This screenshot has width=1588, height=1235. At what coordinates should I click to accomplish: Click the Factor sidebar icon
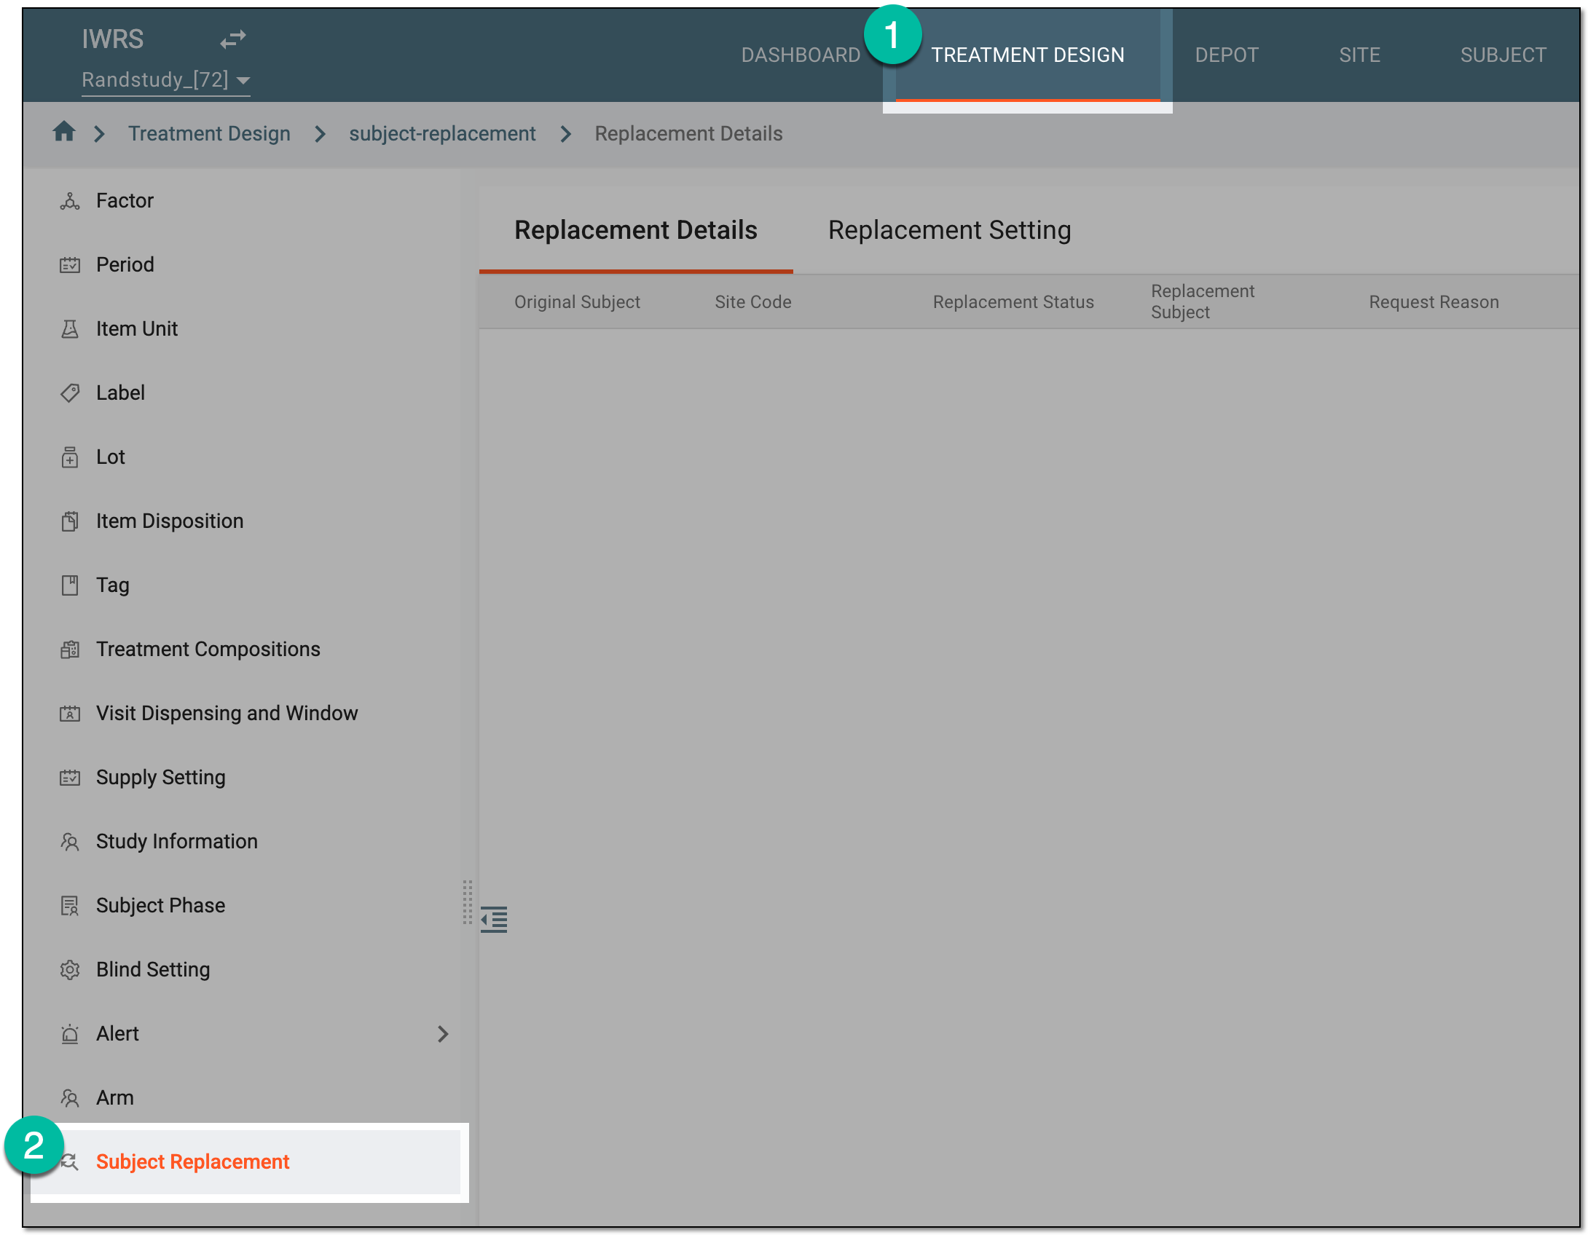tap(69, 201)
